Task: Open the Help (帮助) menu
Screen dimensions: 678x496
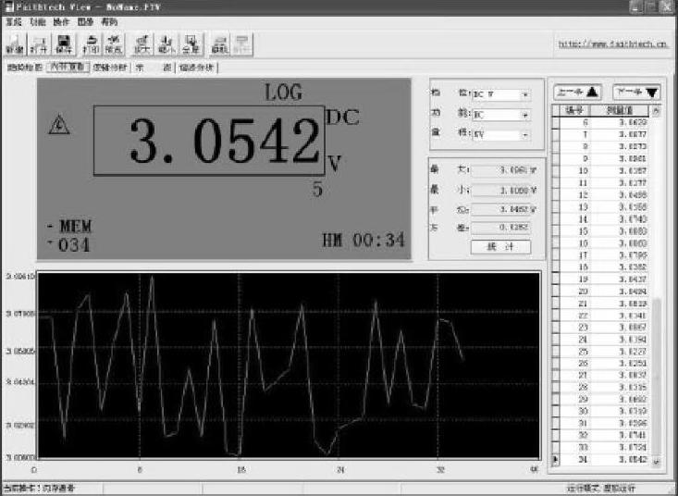Action: [x=109, y=20]
